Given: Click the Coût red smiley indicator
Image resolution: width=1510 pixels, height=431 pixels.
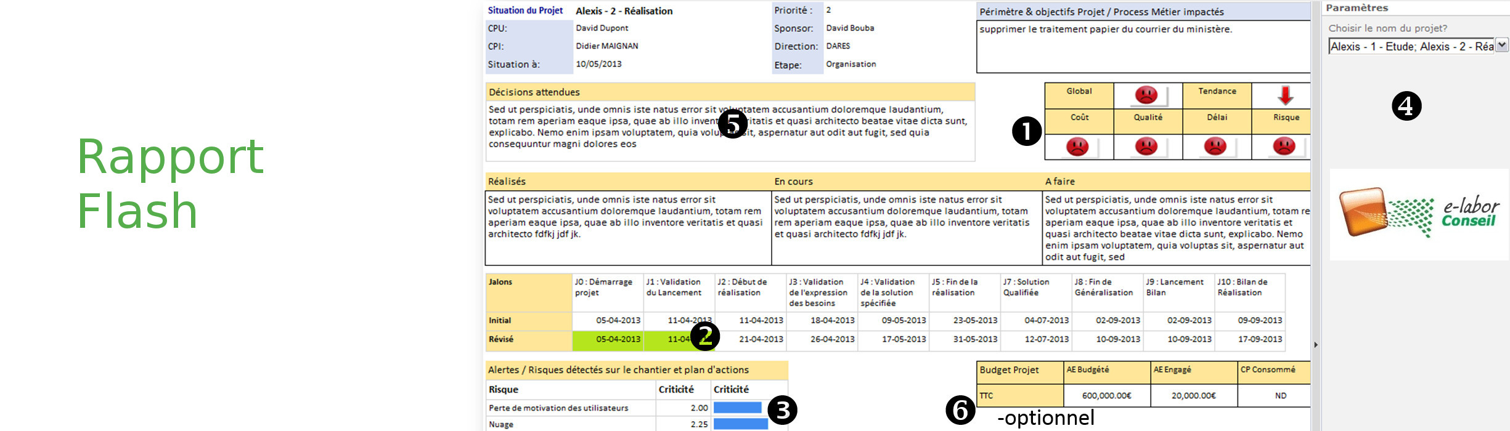Looking at the screenshot, I should click(1077, 147).
